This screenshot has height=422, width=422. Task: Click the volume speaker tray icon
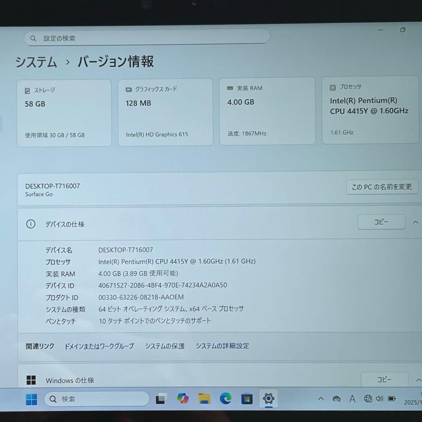coord(379,398)
